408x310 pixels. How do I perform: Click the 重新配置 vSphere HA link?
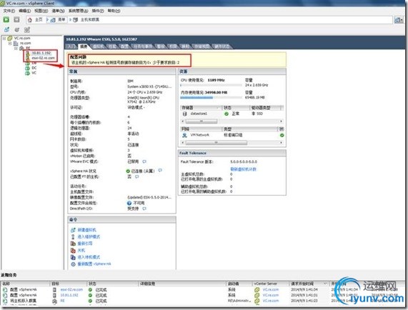point(94,264)
